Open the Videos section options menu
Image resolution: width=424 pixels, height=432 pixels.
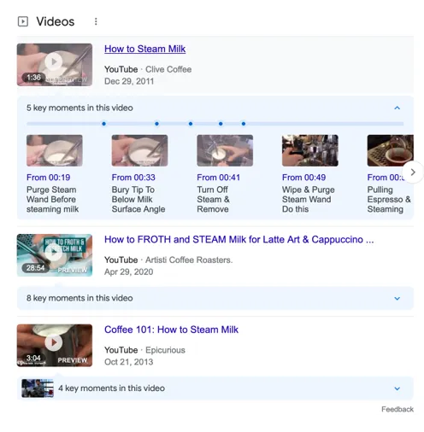pos(96,21)
